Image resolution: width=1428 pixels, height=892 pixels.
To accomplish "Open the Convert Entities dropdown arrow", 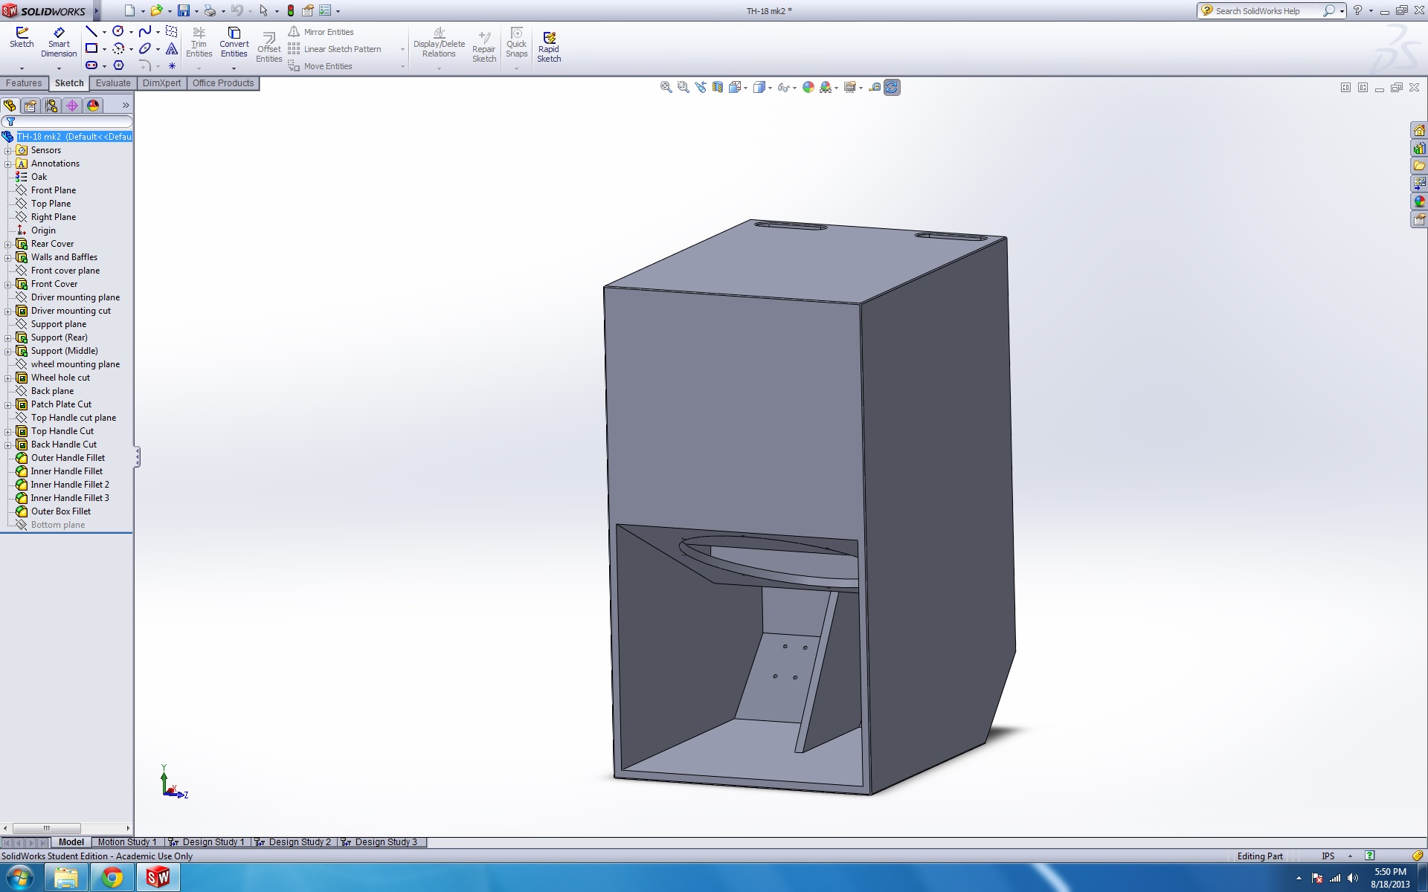I will (234, 68).
